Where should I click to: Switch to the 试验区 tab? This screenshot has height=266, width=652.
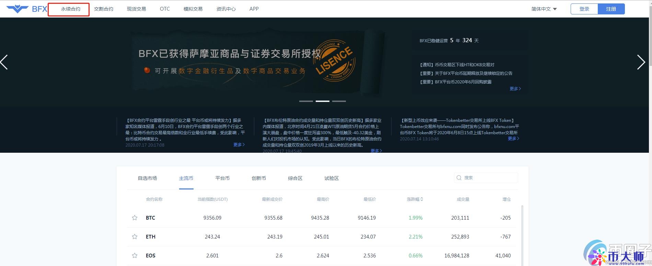click(331, 178)
